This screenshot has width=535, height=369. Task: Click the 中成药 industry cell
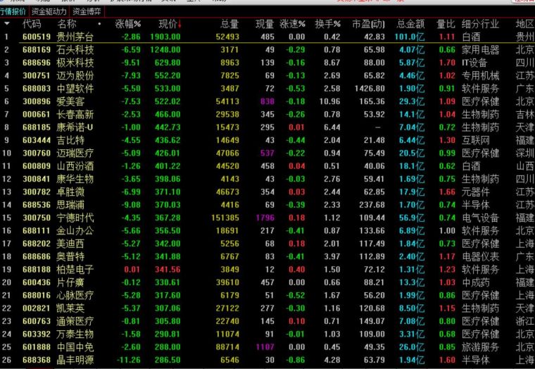tap(476, 282)
